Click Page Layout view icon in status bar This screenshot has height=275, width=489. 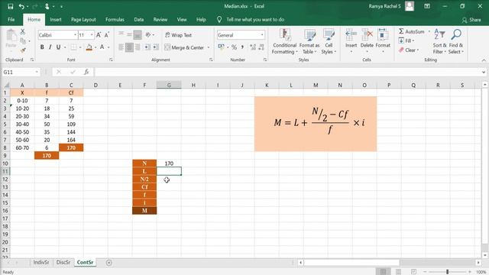pos(398,272)
